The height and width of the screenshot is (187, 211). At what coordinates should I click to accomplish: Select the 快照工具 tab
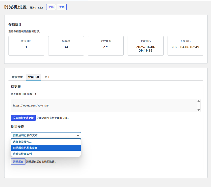(34, 77)
